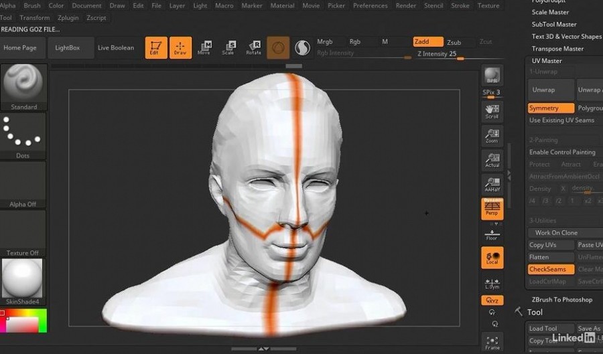The width and height of the screenshot is (603, 354).
Task: Toggle the Local transformations button
Action: (492, 258)
